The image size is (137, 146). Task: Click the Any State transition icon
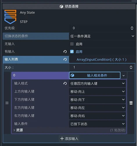click(10, 17)
